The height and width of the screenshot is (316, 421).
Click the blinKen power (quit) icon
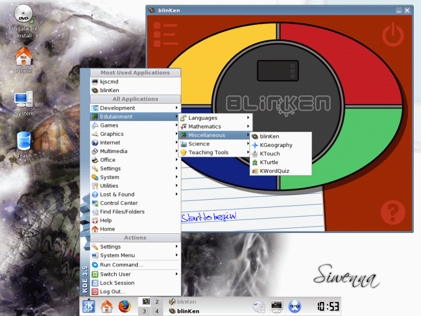[393, 34]
